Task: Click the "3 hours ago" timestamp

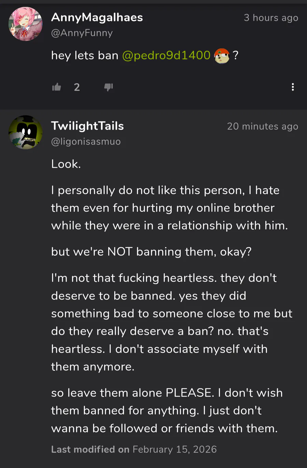Action: pyautogui.click(x=271, y=18)
